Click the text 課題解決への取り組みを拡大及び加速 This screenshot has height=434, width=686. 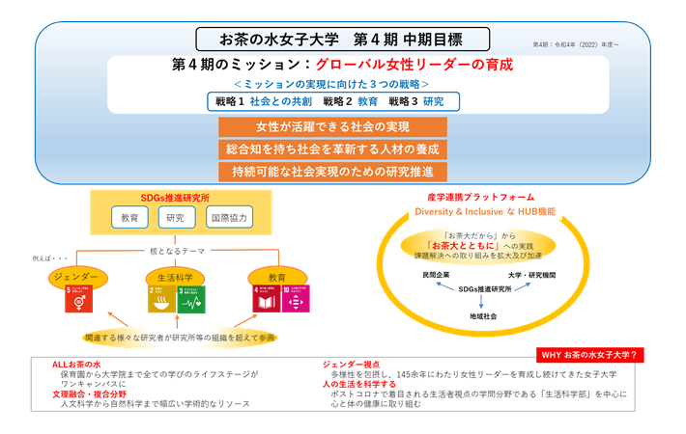(x=478, y=256)
